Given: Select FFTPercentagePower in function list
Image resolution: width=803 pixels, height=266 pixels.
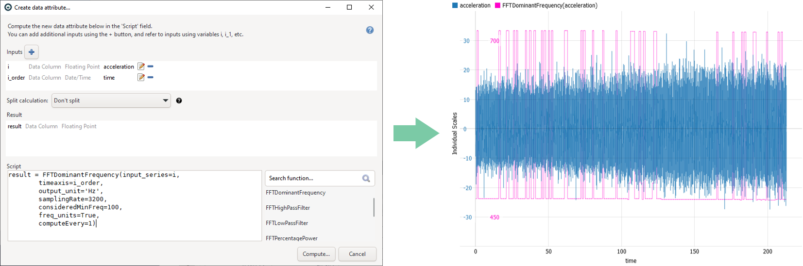Looking at the screenshot, I should [x=291, y=238].
